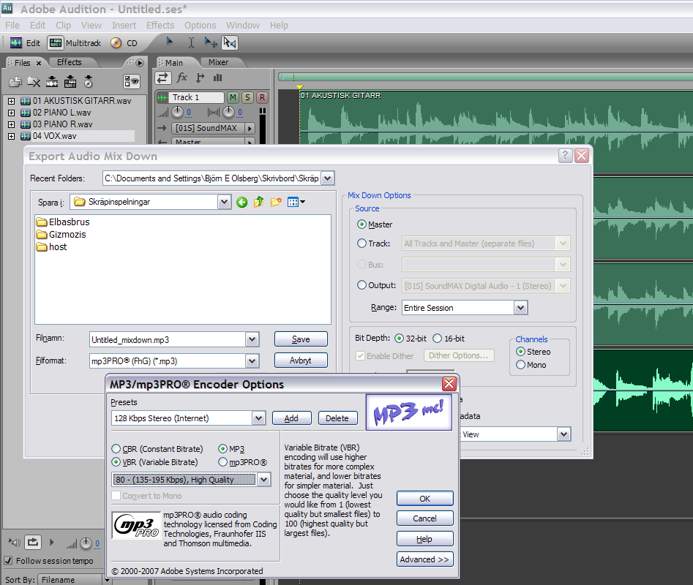Show Sends controls in Main panel
The height and width of the screenshot is (585, 693).
[x=201, y=78]
